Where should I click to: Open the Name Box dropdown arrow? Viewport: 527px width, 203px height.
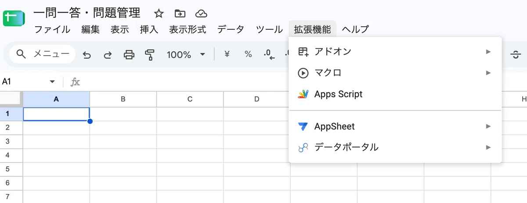click(53, 82)
